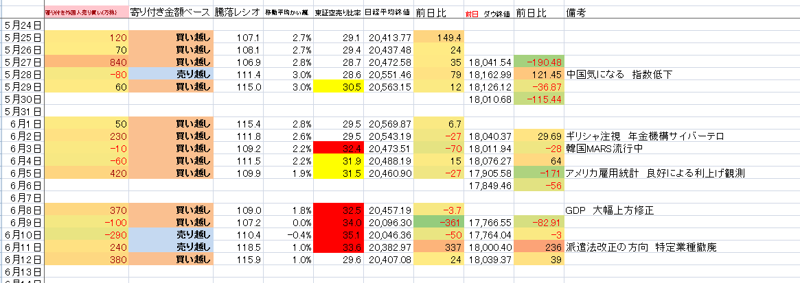Select the red 32.5 cell on 6月8日
800x283 pixels.
coord(339,209)
